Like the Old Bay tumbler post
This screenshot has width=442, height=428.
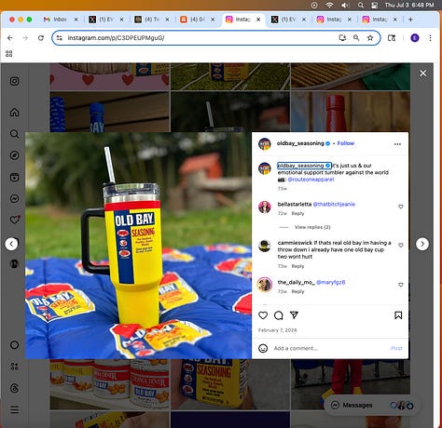pyautogui.click(x=263, y=315)
